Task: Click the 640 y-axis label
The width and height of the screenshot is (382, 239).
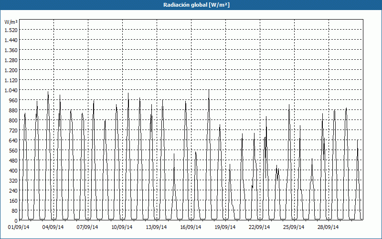Action: pos(13,141)
